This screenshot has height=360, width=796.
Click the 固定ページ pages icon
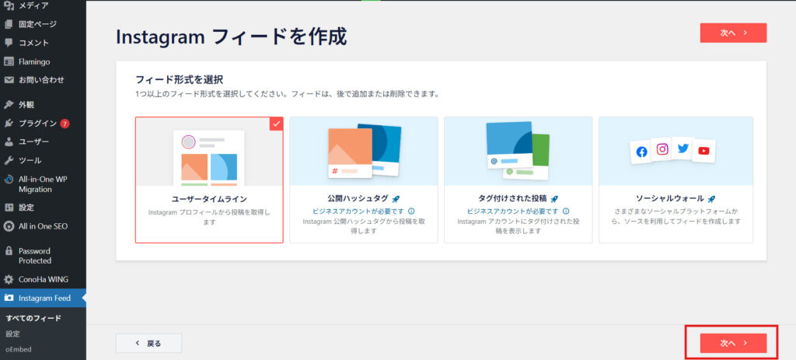coord(9,24)
